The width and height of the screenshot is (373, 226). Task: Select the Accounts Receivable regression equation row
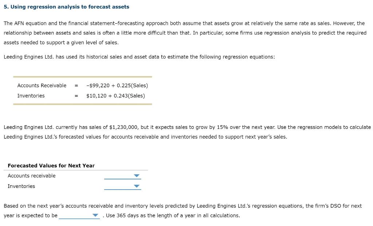(x=82, y=85)
